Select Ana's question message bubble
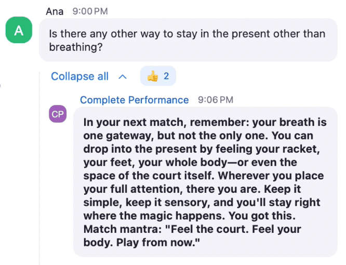This screenshot has width=346, height=265. pyautogui.click(x=188, y=40)
